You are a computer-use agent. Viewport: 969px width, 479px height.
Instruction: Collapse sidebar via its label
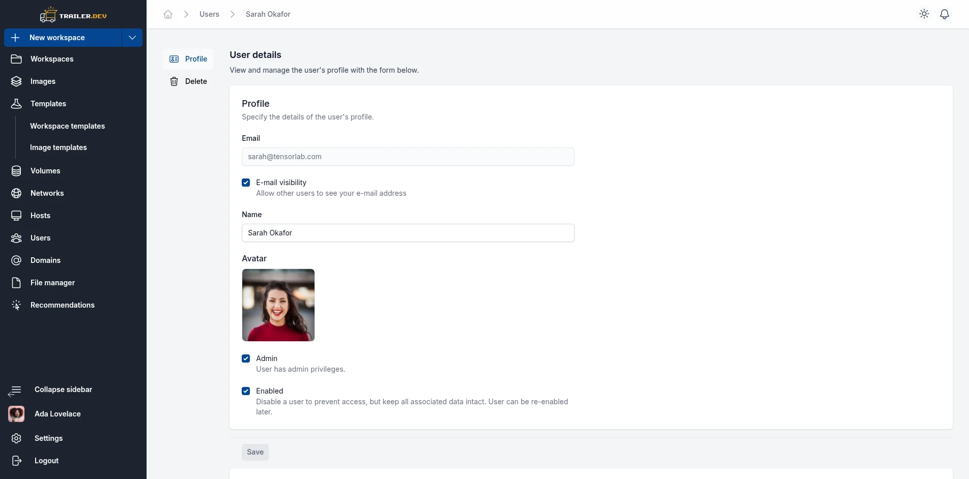63,390
